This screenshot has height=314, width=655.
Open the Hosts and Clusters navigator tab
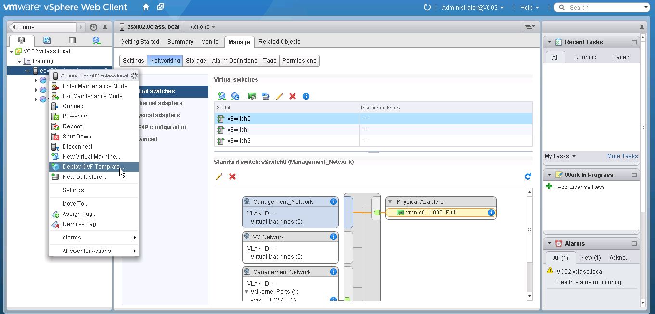click(21, 40)
